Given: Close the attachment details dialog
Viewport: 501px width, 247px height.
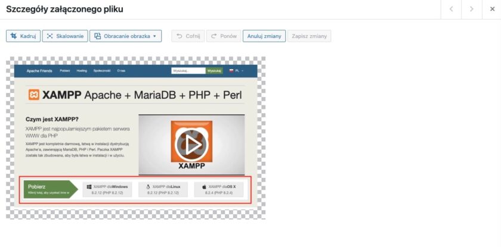Looking at the screenshot, I should (492, 10).
